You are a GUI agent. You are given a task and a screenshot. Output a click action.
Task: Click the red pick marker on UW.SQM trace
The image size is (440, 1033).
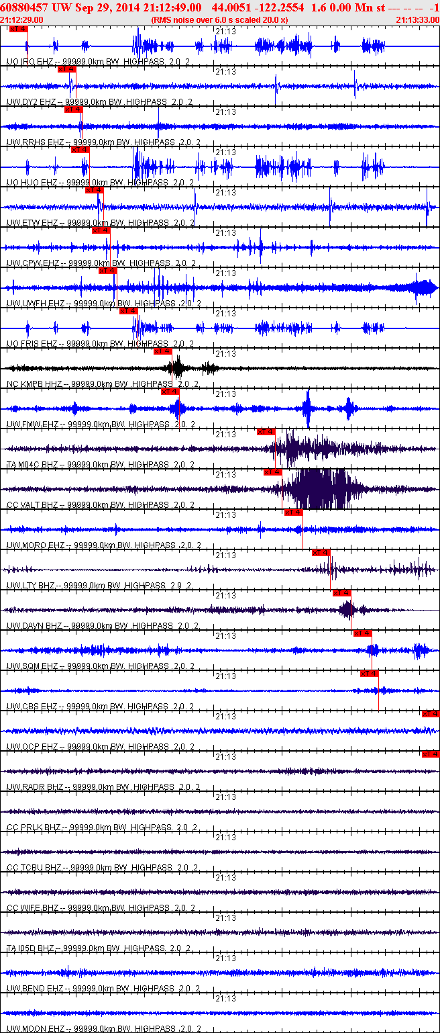(363, 633)
